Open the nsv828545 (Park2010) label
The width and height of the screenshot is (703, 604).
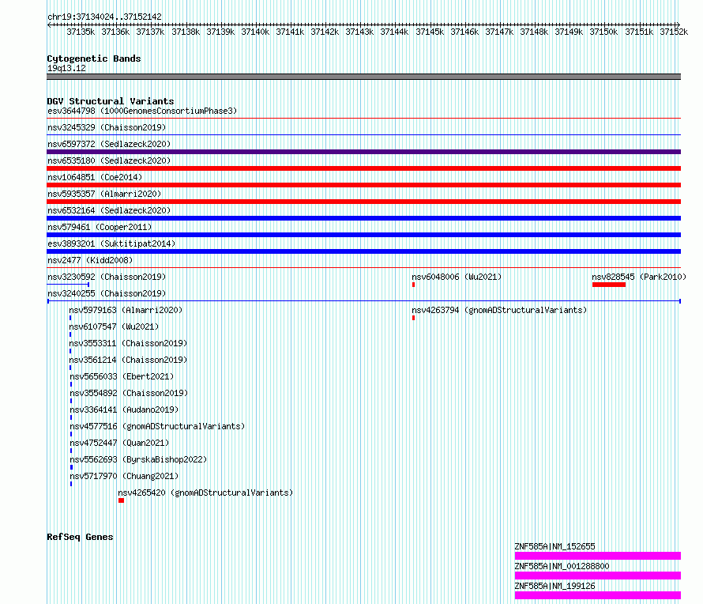coord(639,277)
